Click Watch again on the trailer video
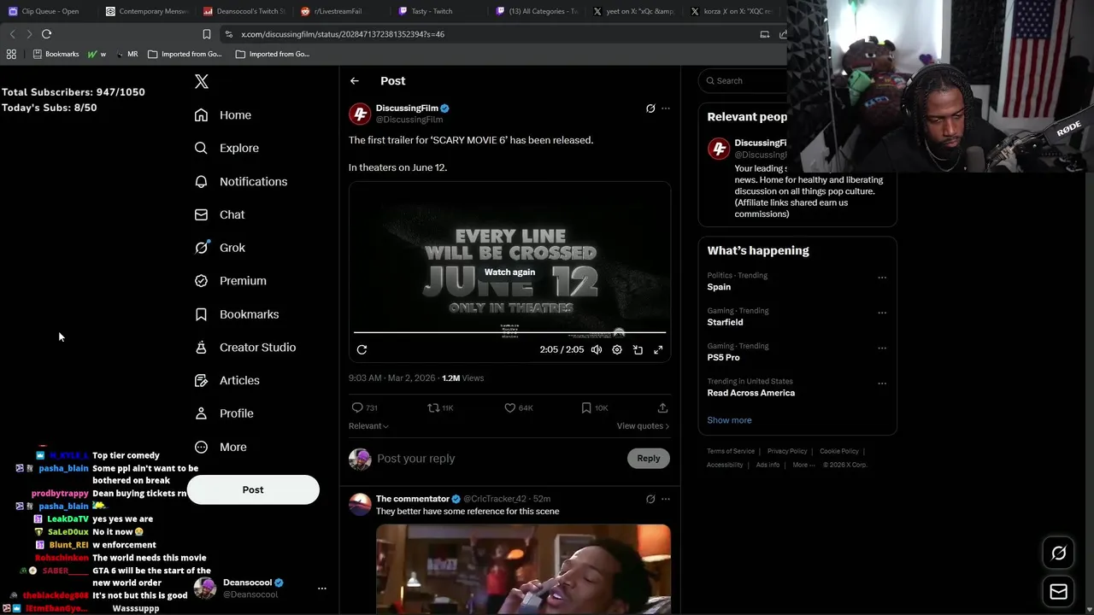 (x=509, y=272)
